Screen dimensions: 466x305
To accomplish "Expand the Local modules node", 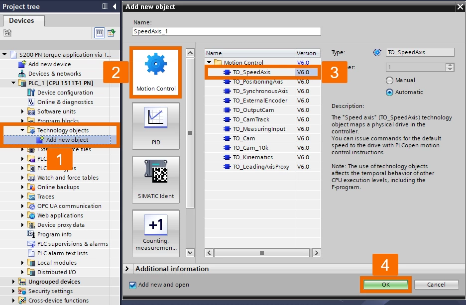I will (x=22, y=263).
